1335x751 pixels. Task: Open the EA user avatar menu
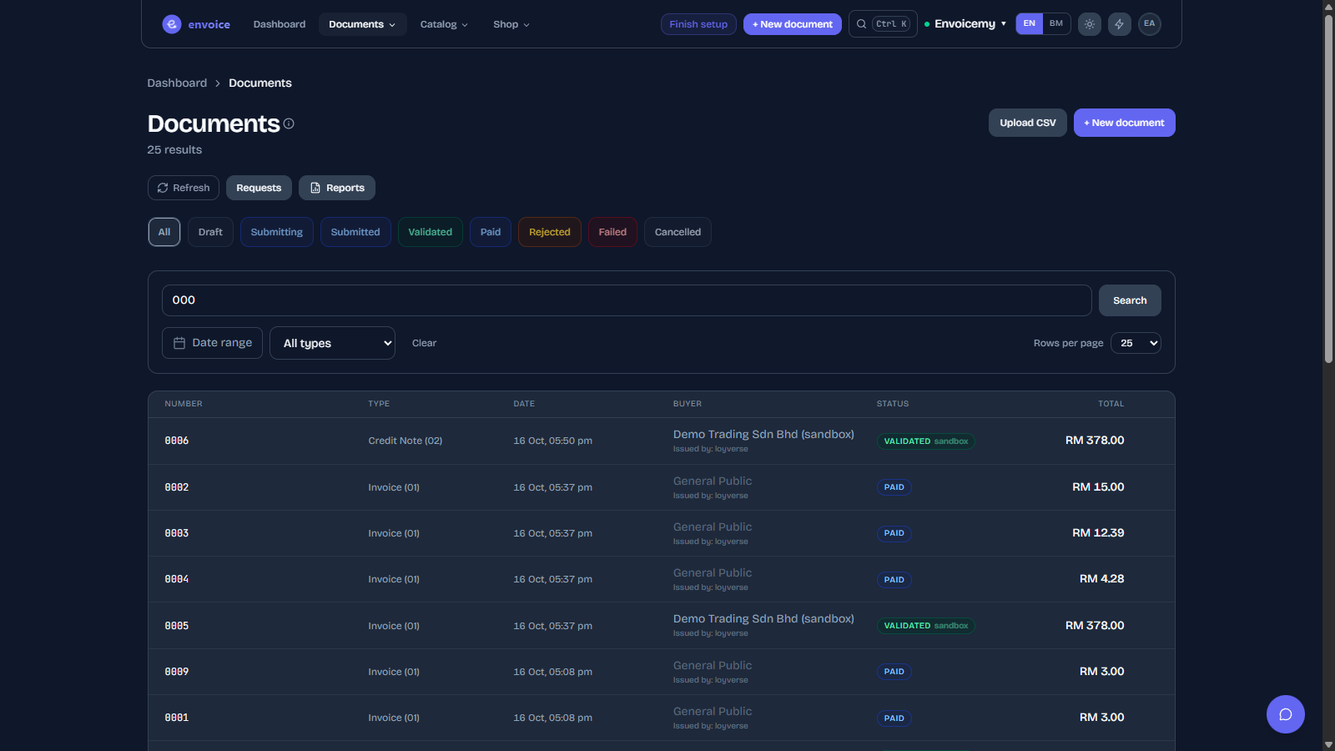[x=1150, y=24]
